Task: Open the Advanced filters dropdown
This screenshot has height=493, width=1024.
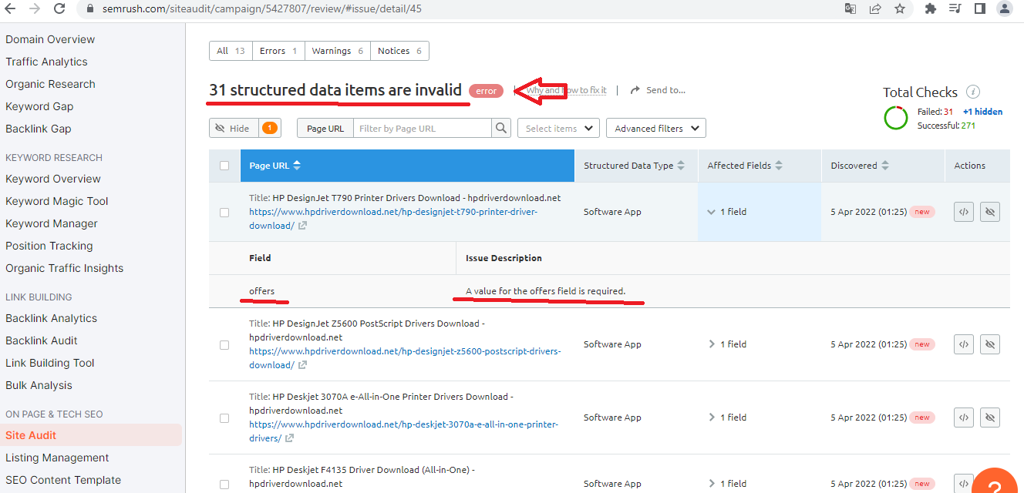Action: click(x=656, y=128)
